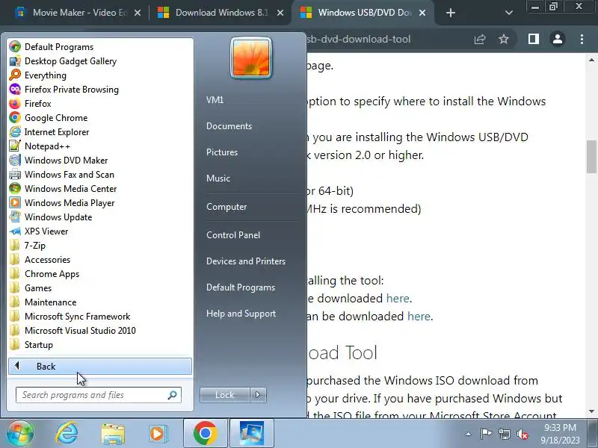This screenshot has height=448, width=598.
Task: Click the Windows Start orb
Action: [x=19, y=433]
